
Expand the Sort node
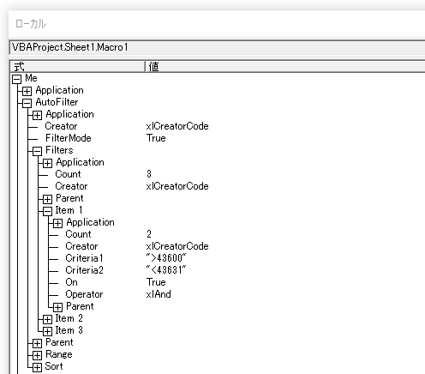click(x=37, y=367)
